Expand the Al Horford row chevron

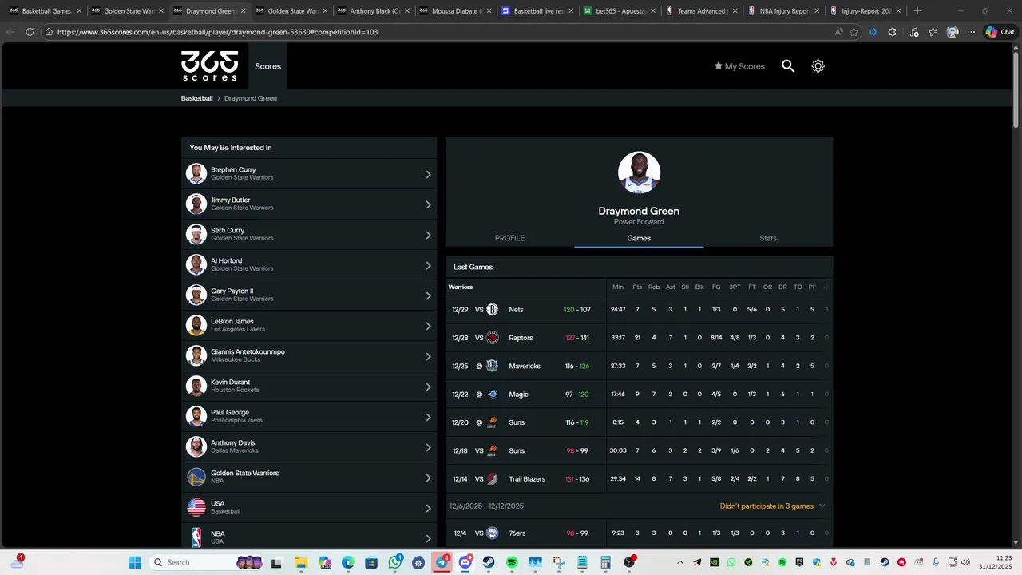pyautogui.click(x=428, y=265)
